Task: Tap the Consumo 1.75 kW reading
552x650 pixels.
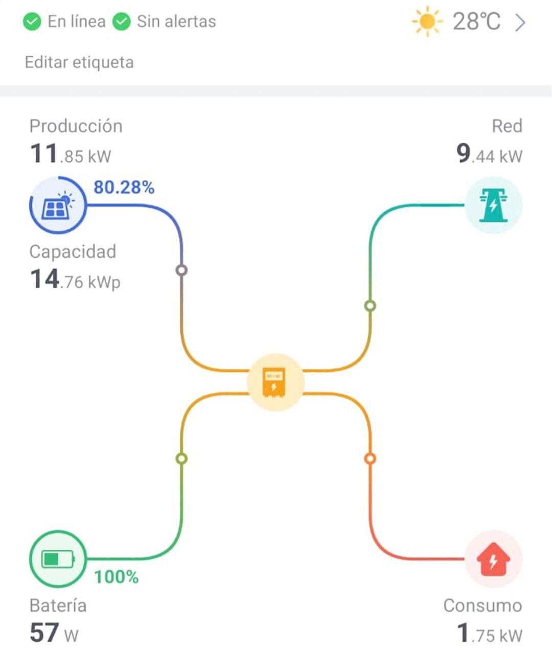Action: coord(482,620)
